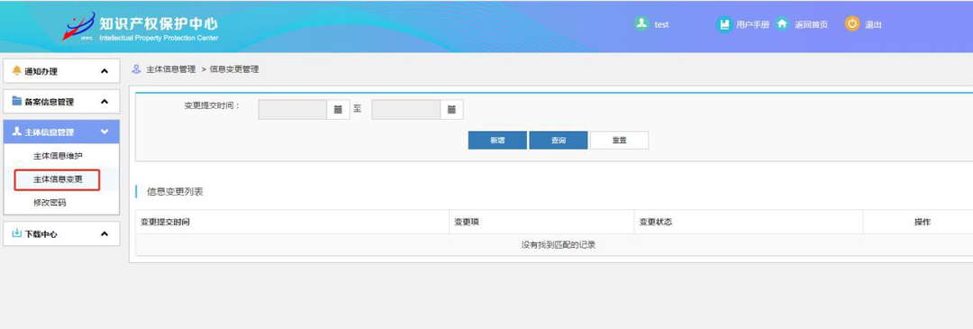The image size is (973, 329).
Task: Click the 退出 link text
Action: [x=873, y=25]
